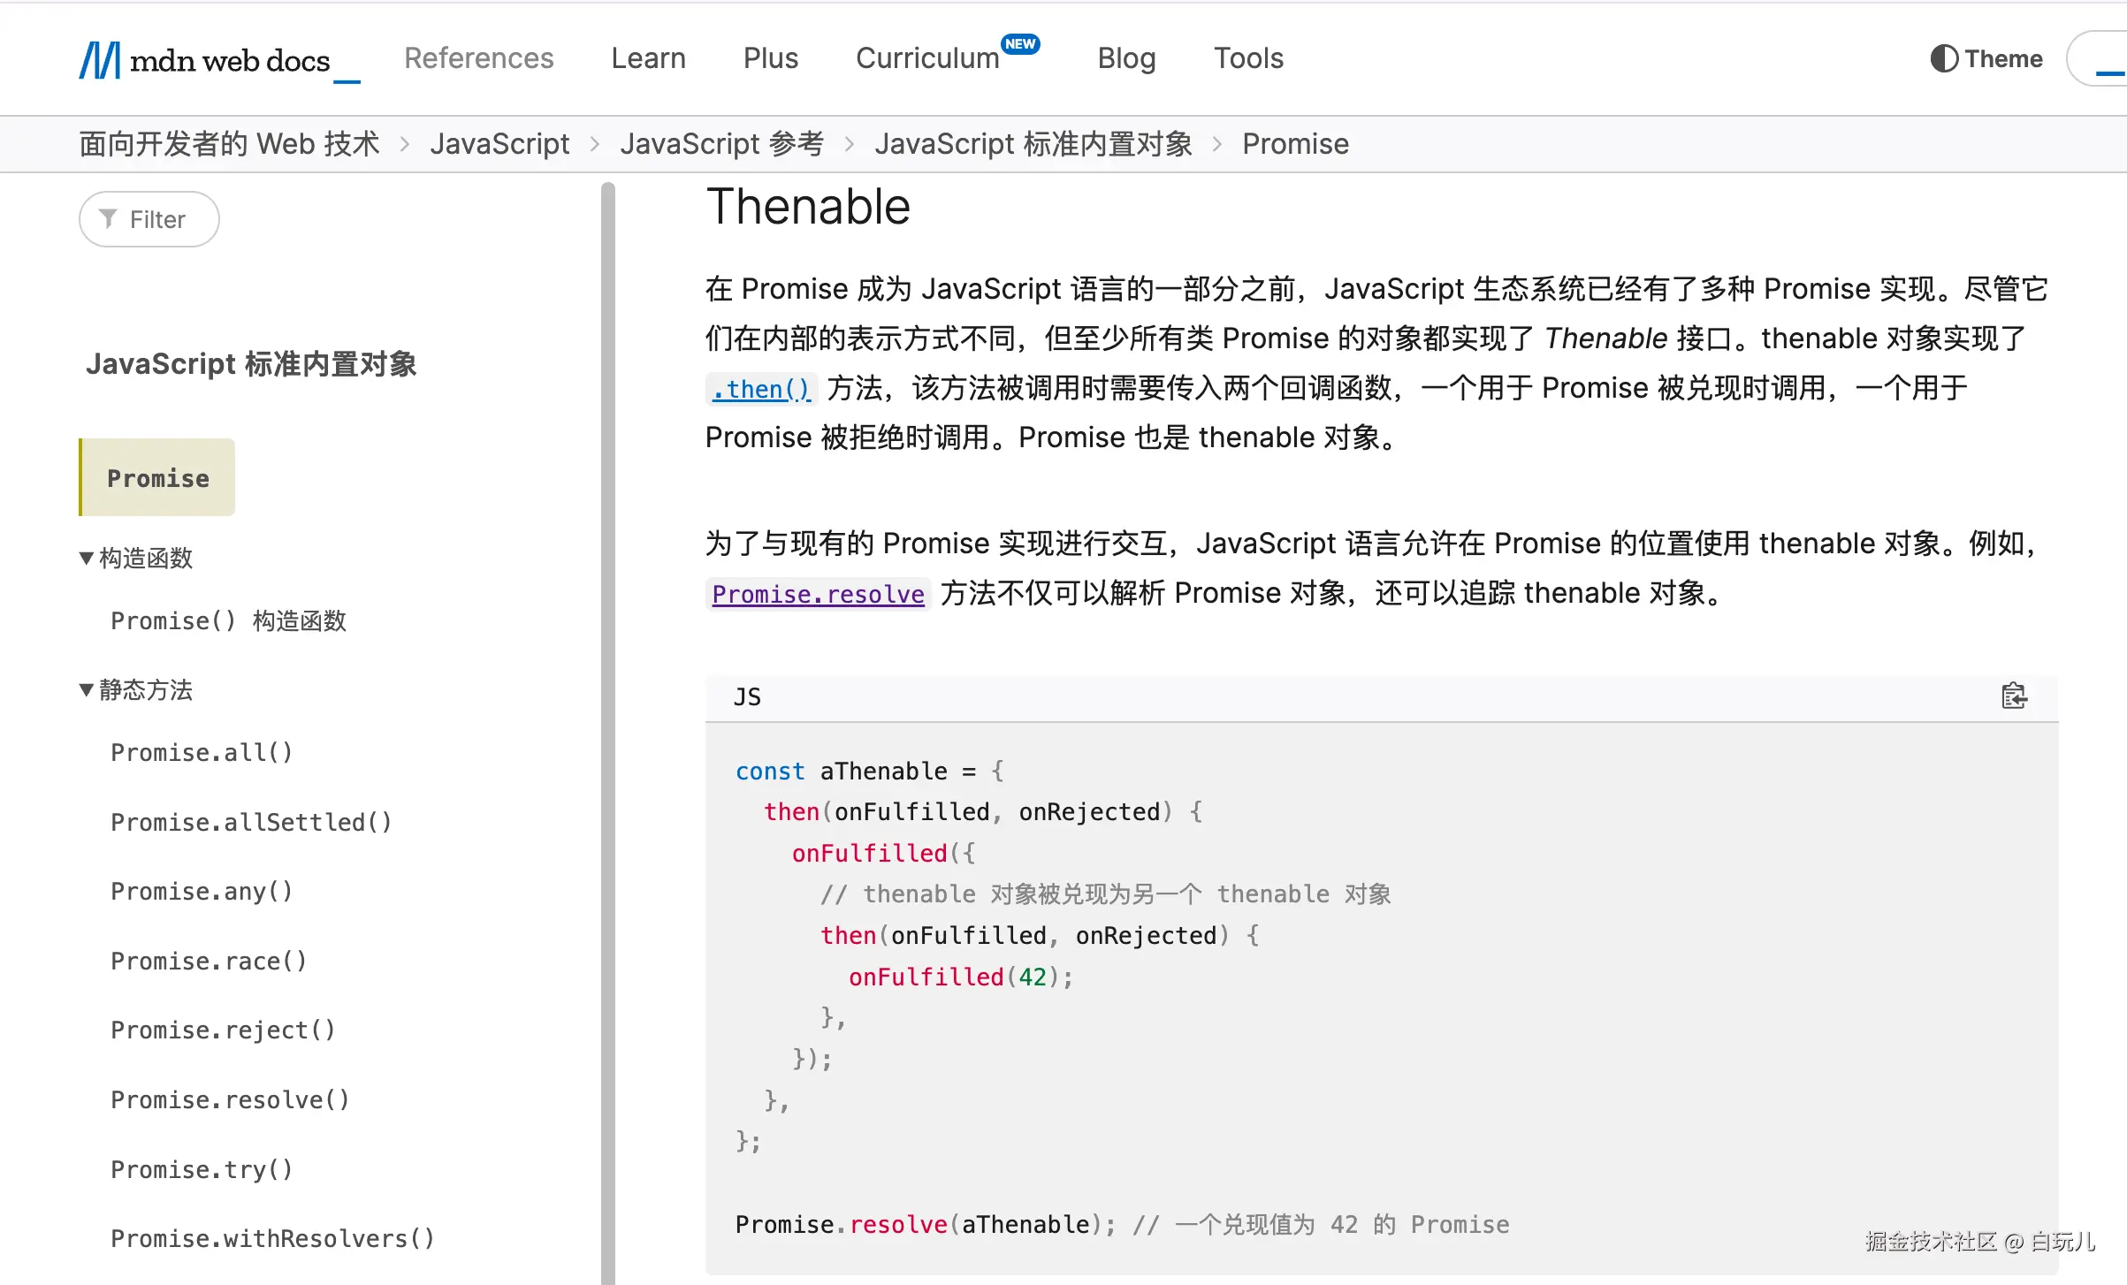Open Promise.withResolvers() sidebar entry

coord(272,1238)
